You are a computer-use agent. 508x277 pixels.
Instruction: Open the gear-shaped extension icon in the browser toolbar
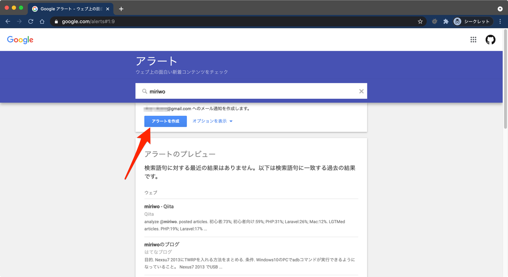434,21
